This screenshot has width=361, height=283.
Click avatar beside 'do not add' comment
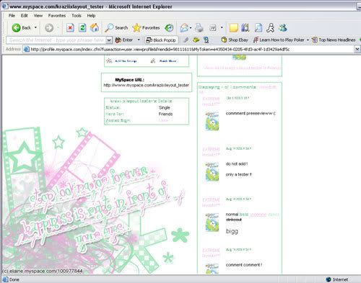[x=212, y=171]
